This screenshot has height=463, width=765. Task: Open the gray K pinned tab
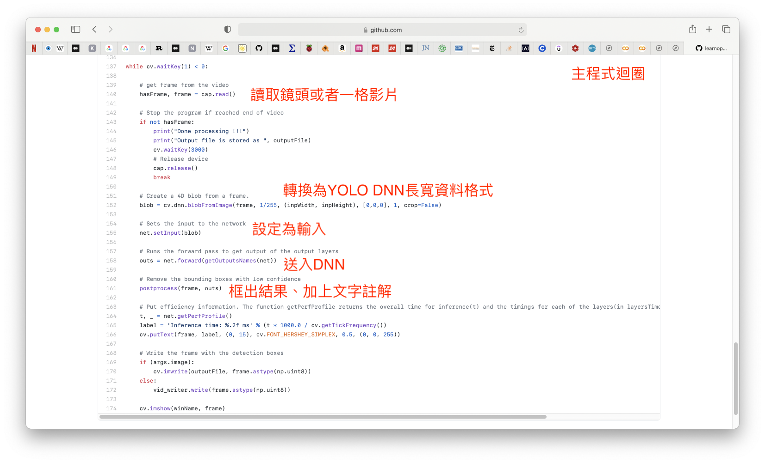tap(92, 48)
